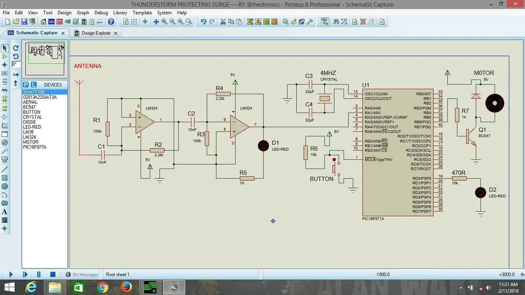Select PIC16F877A in the devices list
The width and height of the screenshot is (525, 295).
45,147
